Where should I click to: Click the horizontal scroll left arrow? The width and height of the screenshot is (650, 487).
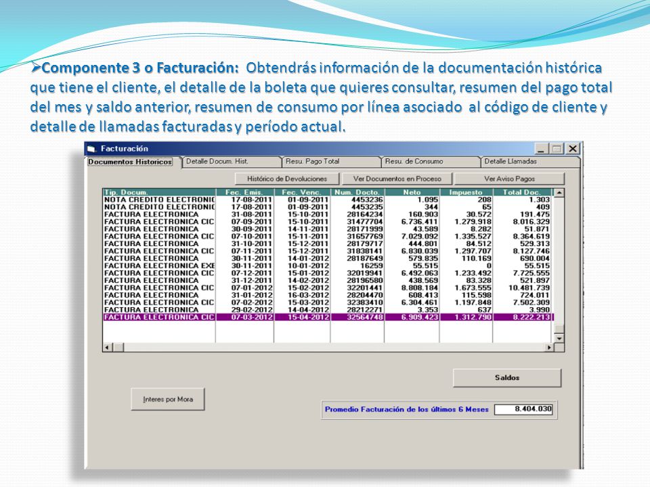point(108,348)
